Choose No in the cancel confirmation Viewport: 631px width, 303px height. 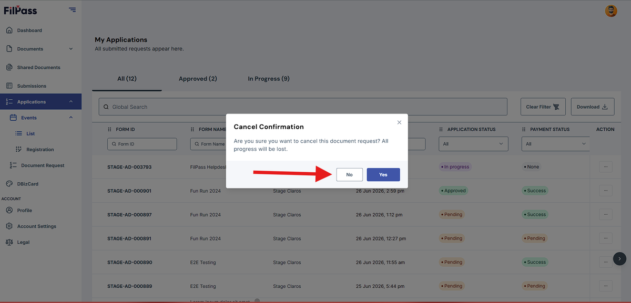pos(350,175)
